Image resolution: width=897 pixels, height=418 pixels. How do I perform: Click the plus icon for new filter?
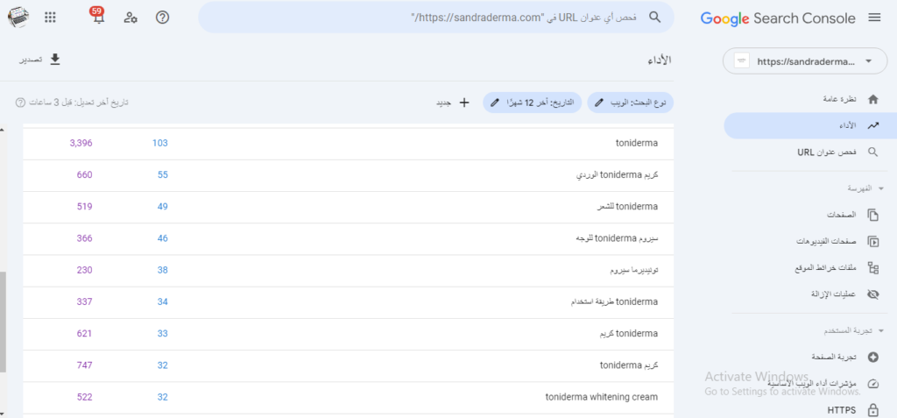click(x=464, y=103)
